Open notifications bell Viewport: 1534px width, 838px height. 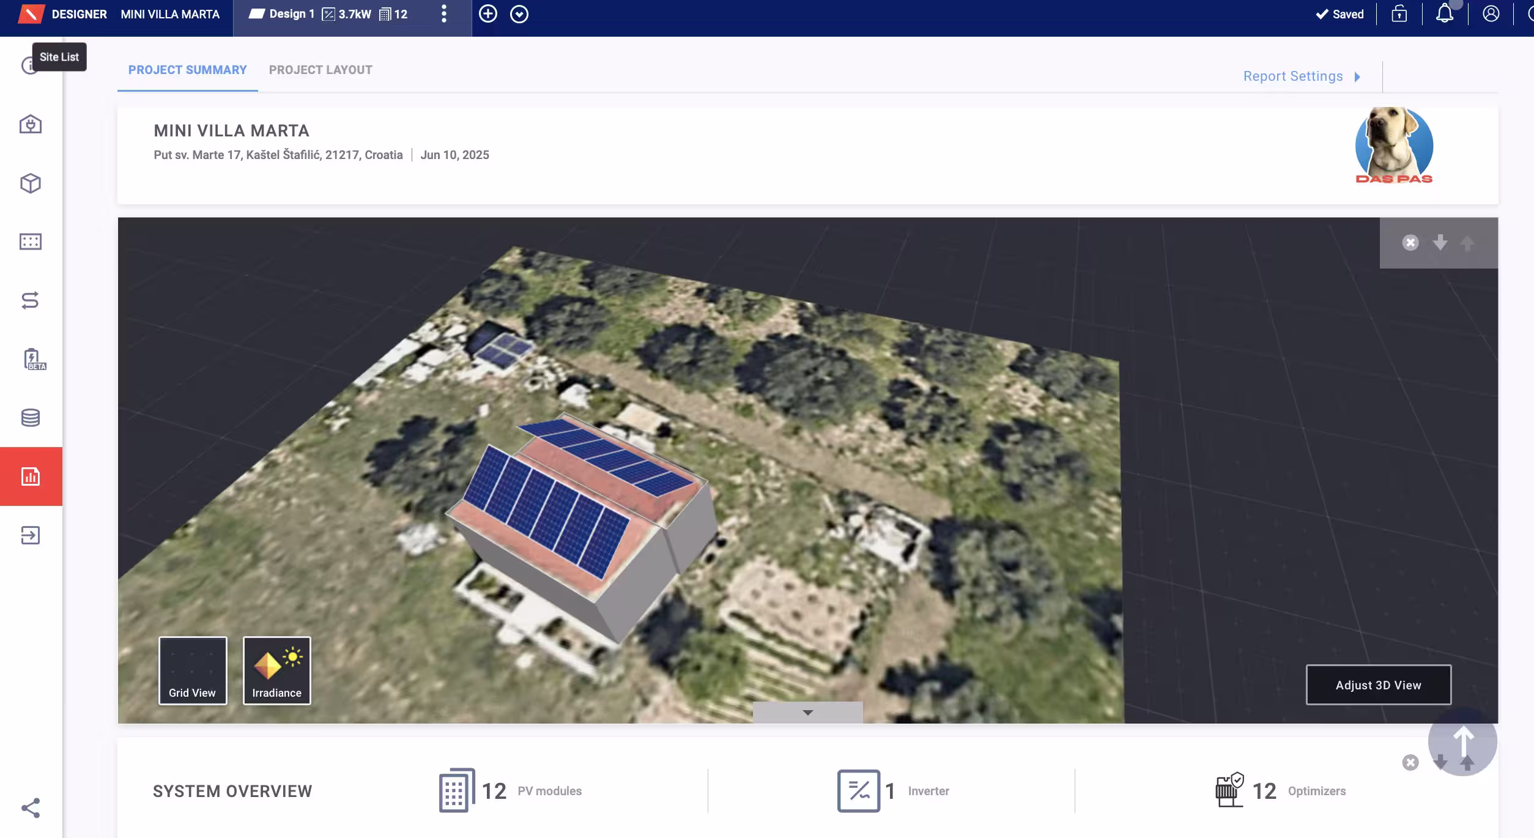pyautogui.click(x=1445, y=13)
